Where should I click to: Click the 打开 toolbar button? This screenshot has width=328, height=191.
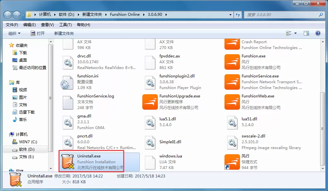pos(38,34)
